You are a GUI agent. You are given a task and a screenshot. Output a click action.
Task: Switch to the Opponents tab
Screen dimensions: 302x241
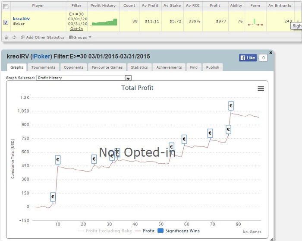coord(74,67)
